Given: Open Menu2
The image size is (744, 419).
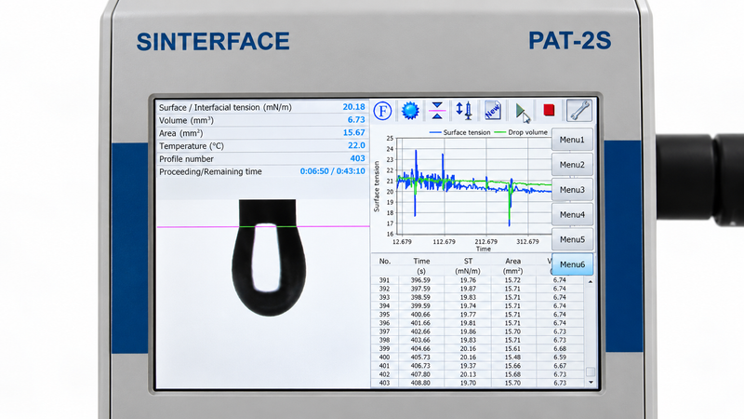Looking at the screenshot, I should pos(572,165).
